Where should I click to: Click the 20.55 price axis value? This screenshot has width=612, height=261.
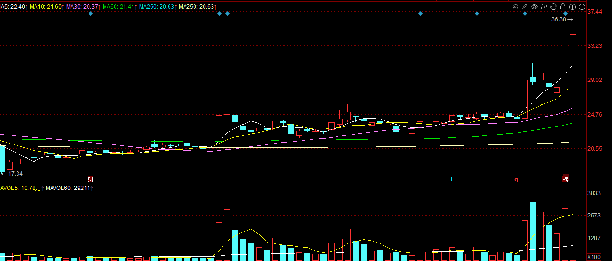pyautogui.click(x=594, y=148)
